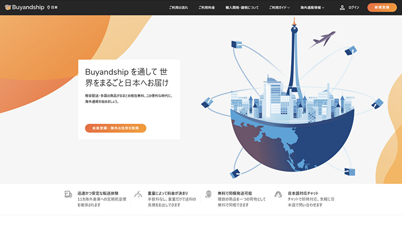Click the delivery truck icon
Viewport: 402px width, 228px height.
[x=68, y=194]
